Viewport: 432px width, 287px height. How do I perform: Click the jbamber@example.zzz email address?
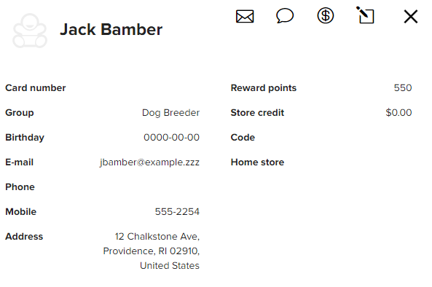click(x=149, y=162)
